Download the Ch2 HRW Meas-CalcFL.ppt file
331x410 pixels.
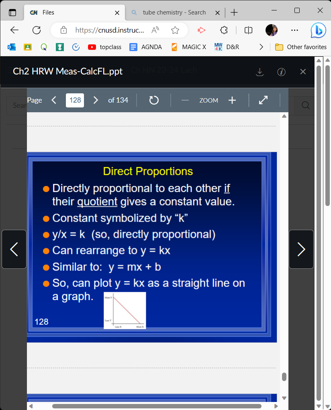click(x=260, y=72)
